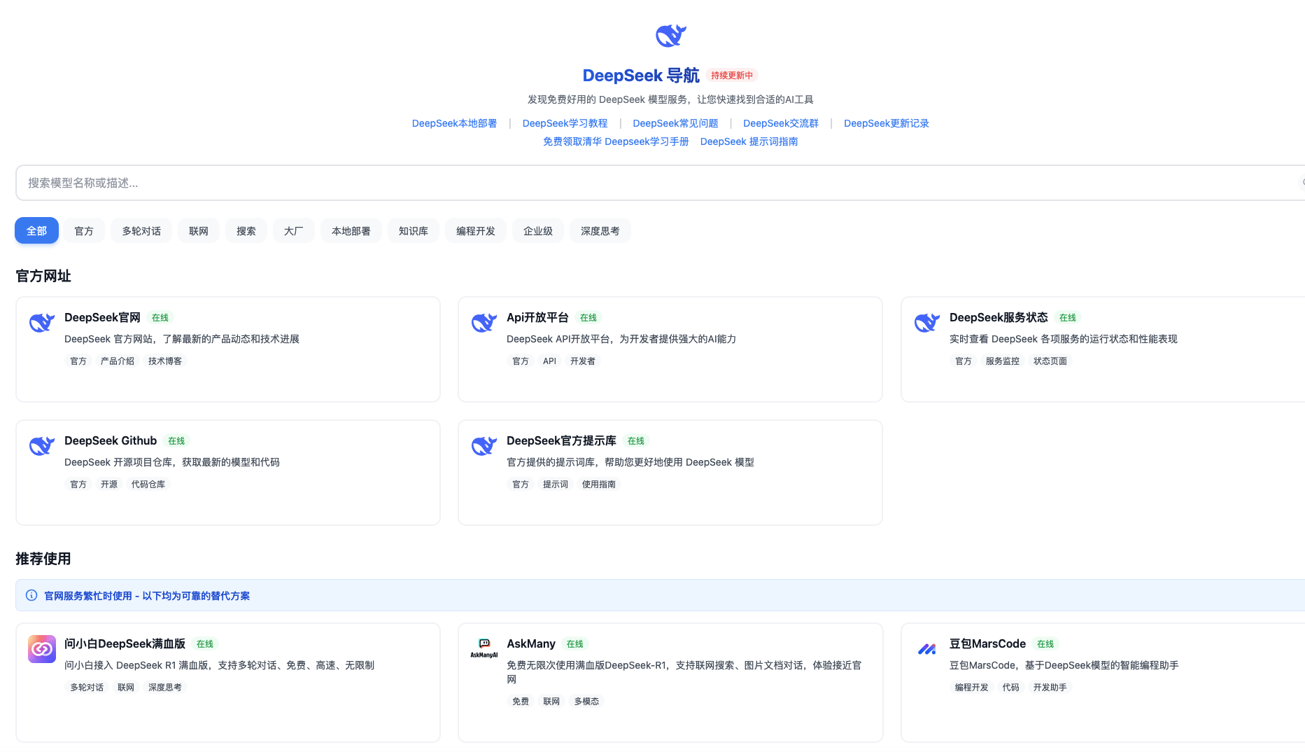Click the DeepSeek官方提示库 card whale icon
The height and width of the screenshot is (752, 1305).
tap(484, 445)
